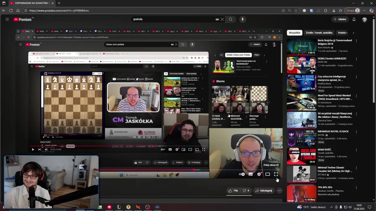This screenshot has height=211, width=376.
Task: Open the taskbar volume speaker icon
Action: pos(350,207)
